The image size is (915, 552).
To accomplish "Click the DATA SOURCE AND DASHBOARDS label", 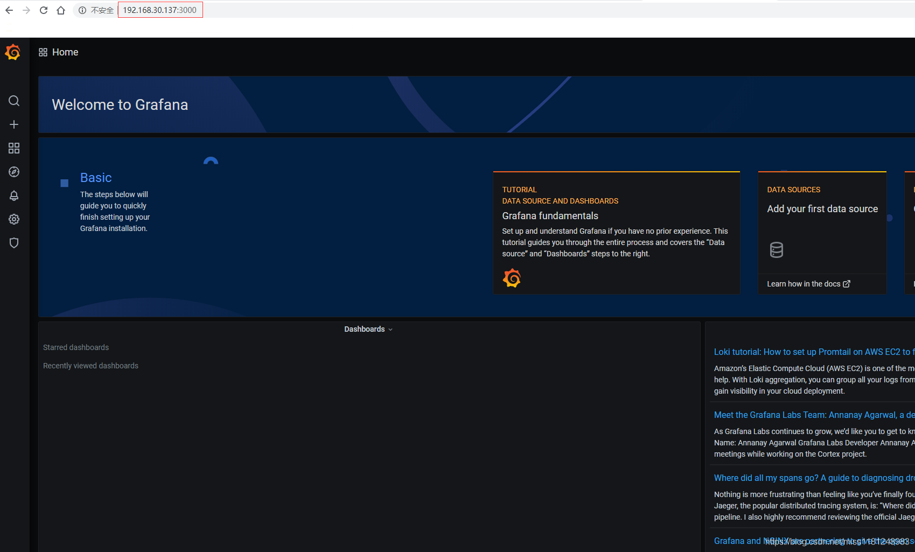I will coord(560,201).
